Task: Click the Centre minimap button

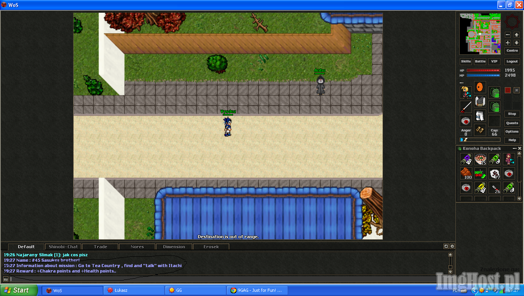Action: coord(512,50)
